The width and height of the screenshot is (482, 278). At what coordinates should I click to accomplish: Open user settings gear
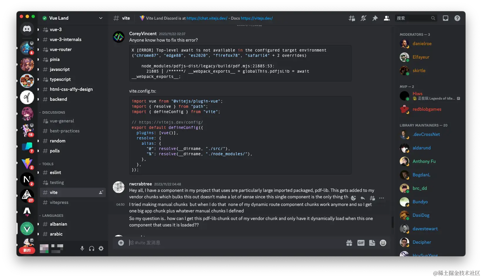[x=101, y=248]
